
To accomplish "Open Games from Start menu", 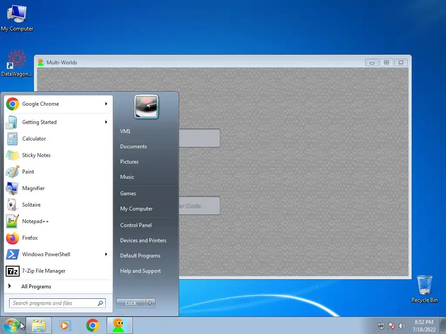I will pos(128,194).
